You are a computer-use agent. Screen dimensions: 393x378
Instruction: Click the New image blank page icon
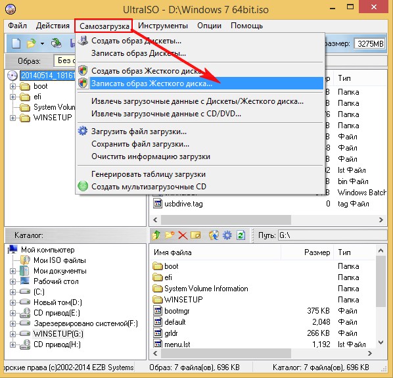[16, 43]
